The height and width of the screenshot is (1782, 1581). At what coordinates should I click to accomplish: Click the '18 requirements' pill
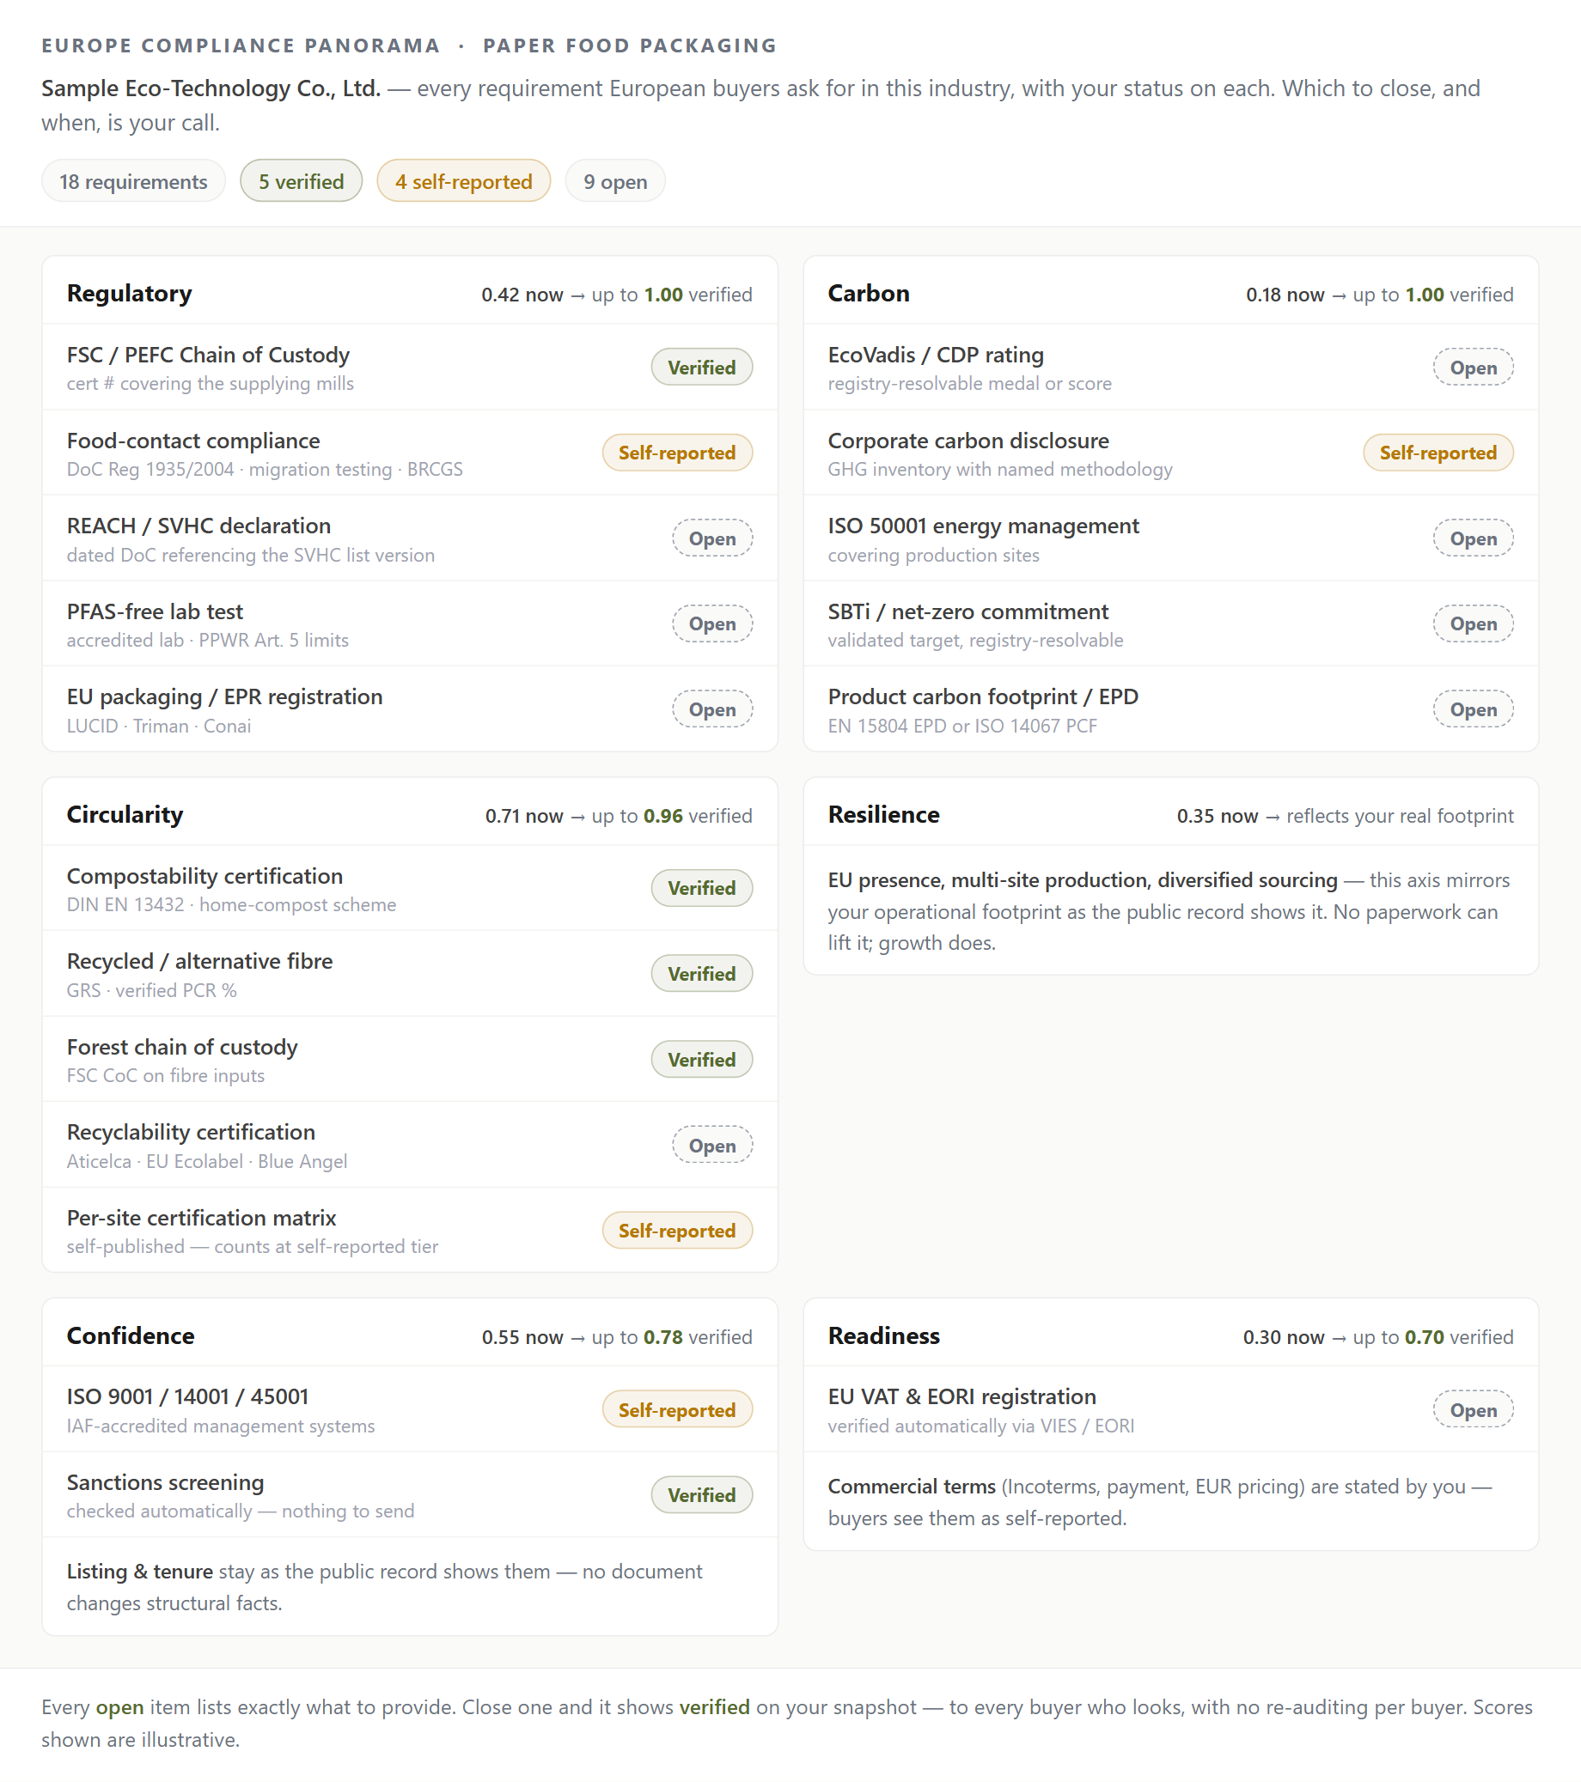click(x=133, y=181)
